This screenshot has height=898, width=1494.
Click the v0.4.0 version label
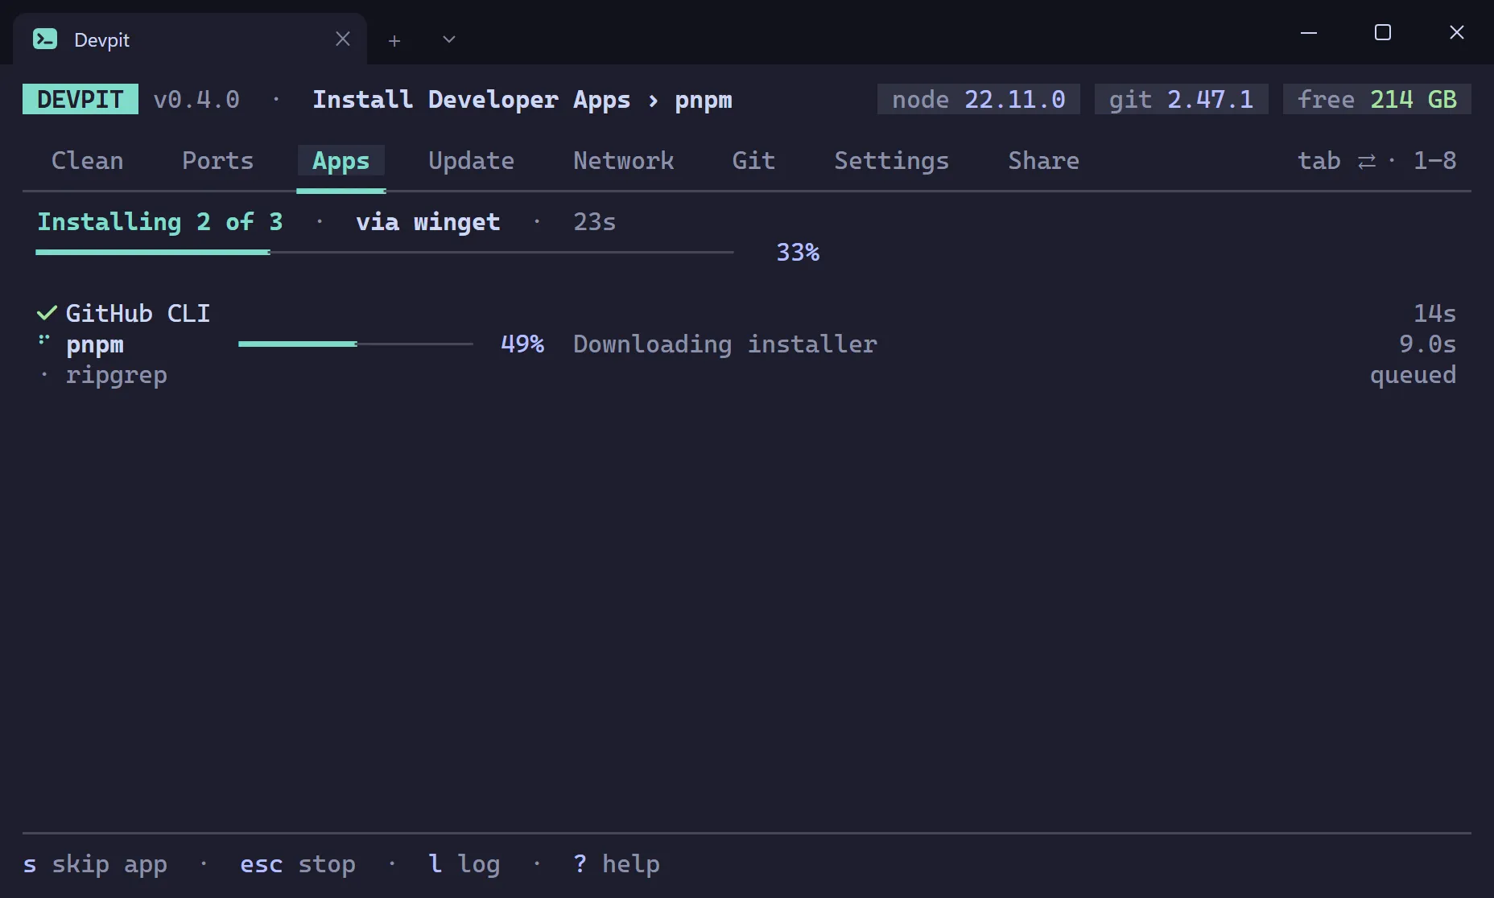[196, 100]
